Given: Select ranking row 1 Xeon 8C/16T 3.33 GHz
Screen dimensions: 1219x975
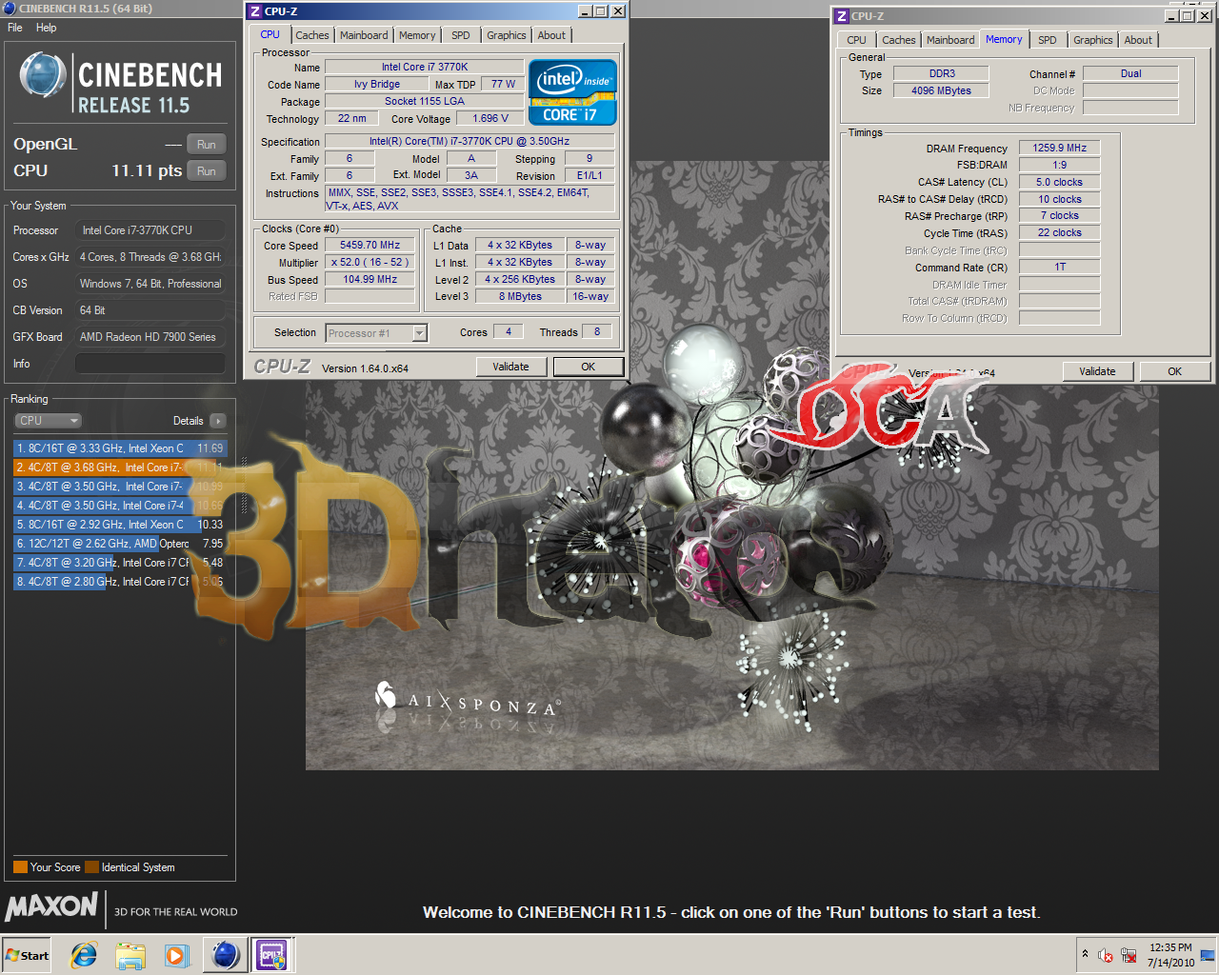Looking at the screenshot, I should (120, 448).
